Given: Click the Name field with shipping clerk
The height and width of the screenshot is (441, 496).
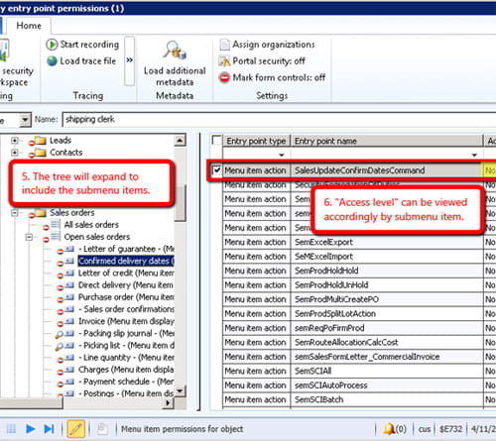Looking at the screenshot, I should [x=279, y=120].
